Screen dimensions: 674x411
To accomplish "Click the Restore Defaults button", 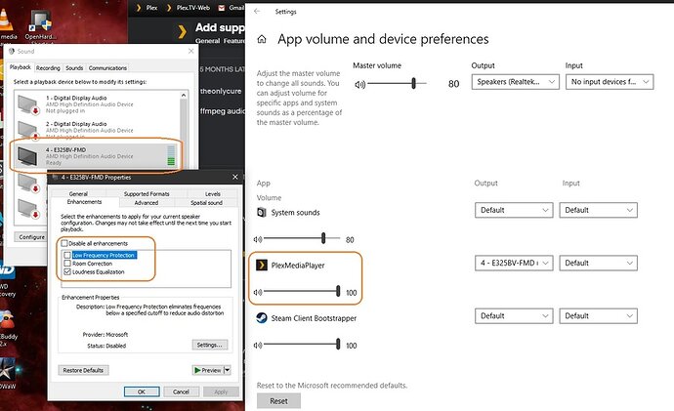I will point(83,370).
